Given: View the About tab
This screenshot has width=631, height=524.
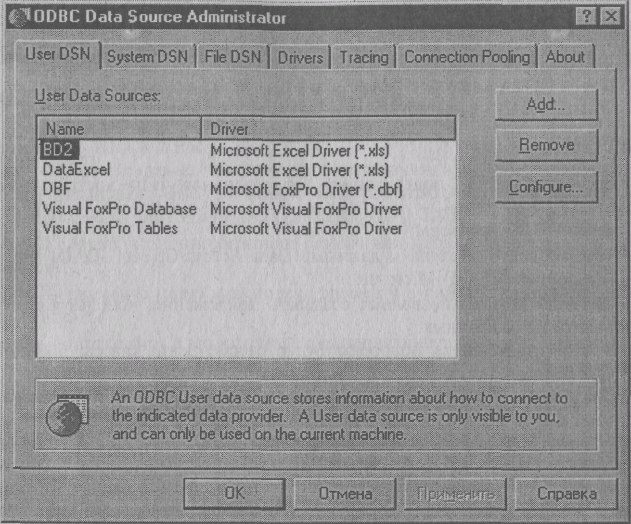Looking at the screenshot, I should point(566,57).
